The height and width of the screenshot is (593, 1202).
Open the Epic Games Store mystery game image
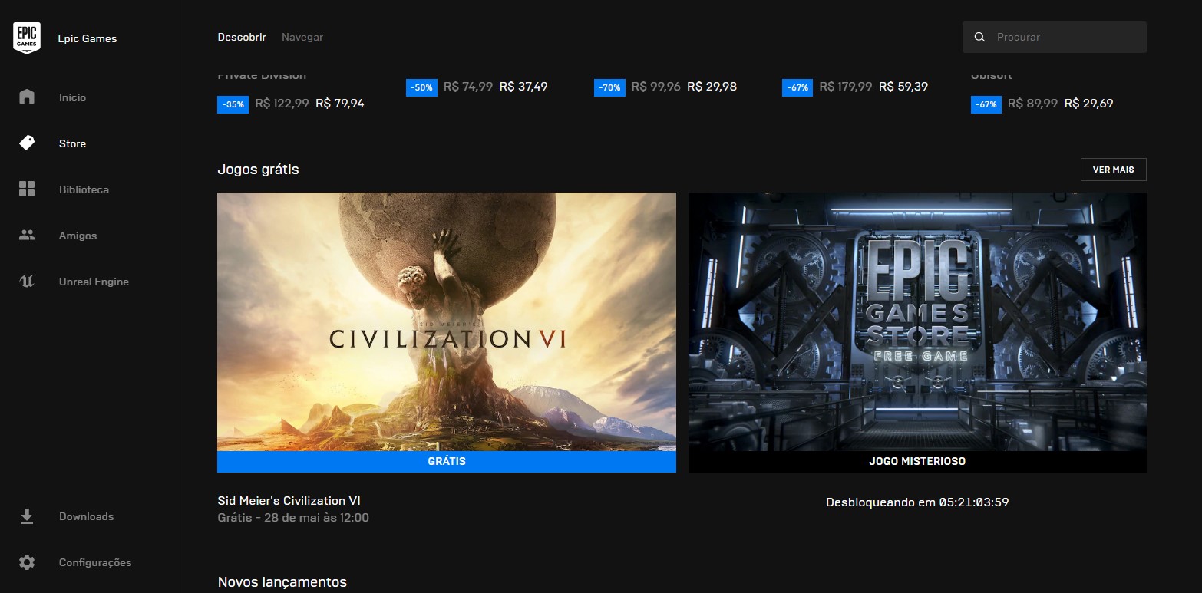click(x=917, y=321)
